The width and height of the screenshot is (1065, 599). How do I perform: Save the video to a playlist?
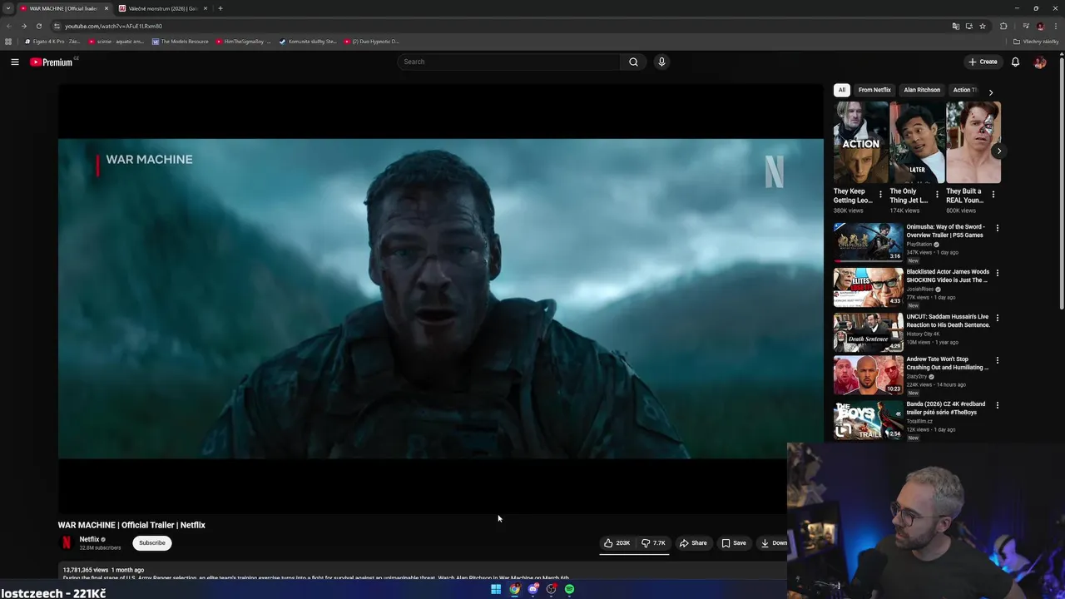pos(734,543)
